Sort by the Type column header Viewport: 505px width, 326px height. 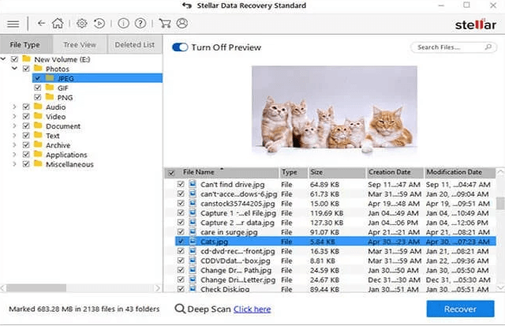(294, 173)
